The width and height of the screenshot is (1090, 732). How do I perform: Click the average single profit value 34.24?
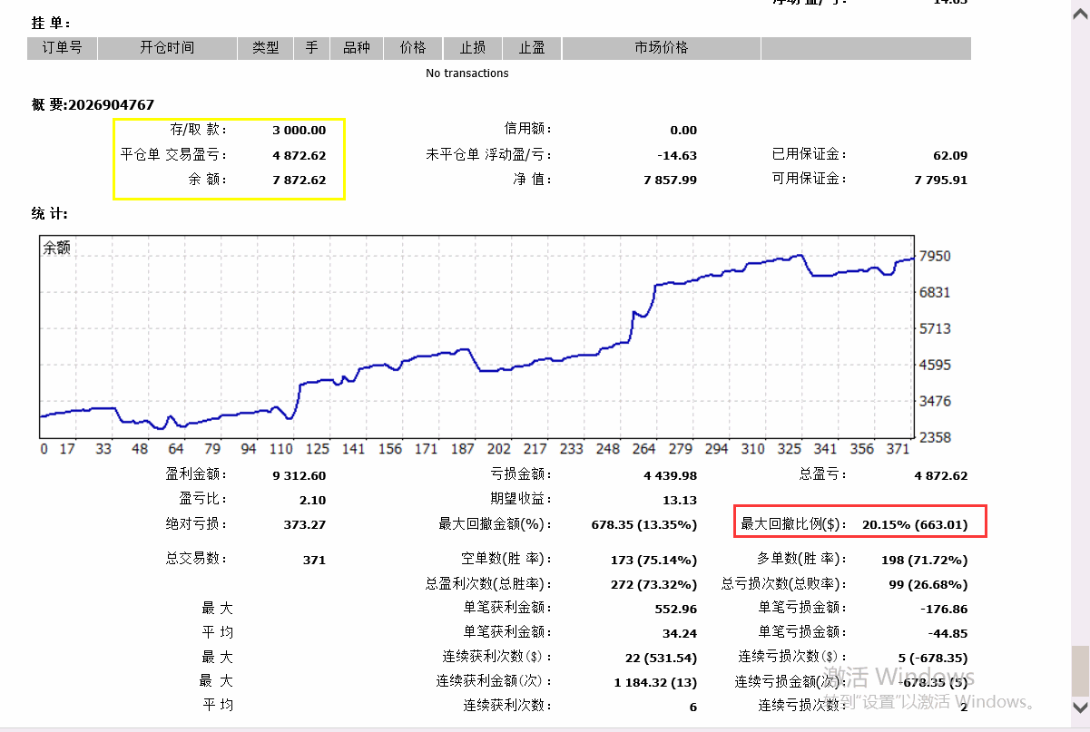[x=680, y=632]
